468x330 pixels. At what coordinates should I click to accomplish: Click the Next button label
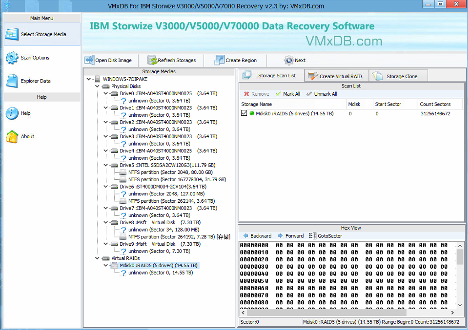pos(300,60)
